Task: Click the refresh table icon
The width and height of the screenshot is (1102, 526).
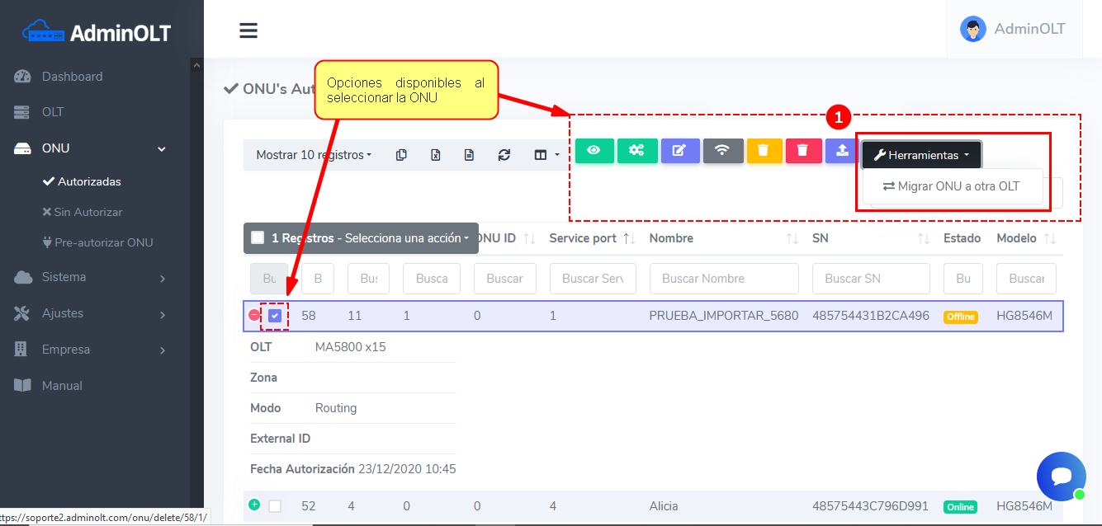Action: point(504,155)
